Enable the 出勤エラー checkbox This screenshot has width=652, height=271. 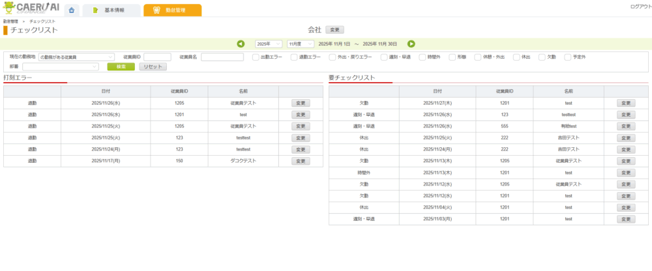[x=256, y=57]
